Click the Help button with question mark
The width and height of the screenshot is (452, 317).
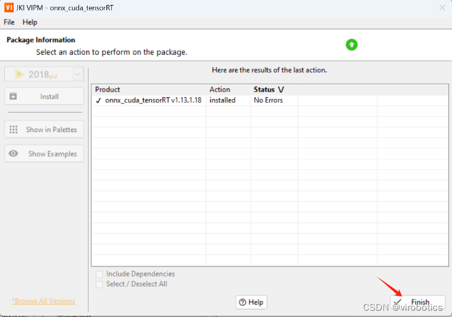(x=251, y=302)
